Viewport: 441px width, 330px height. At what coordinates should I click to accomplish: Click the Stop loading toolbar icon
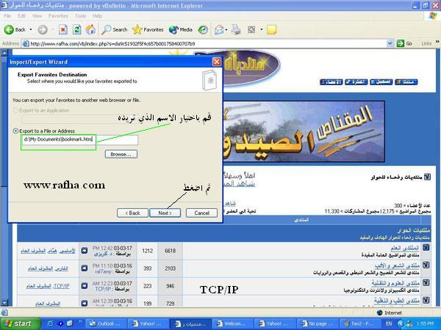click(63, 29)
